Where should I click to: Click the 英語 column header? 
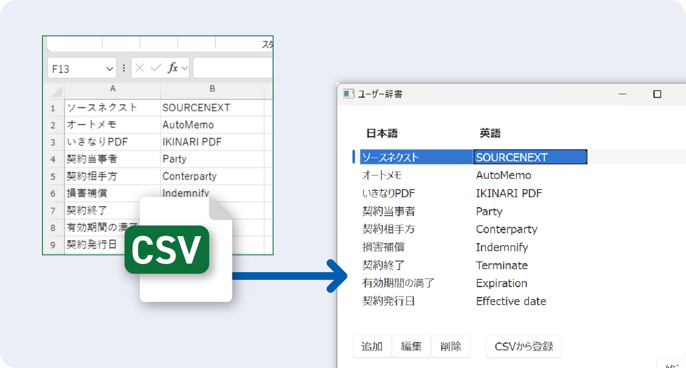pos(490,134)
